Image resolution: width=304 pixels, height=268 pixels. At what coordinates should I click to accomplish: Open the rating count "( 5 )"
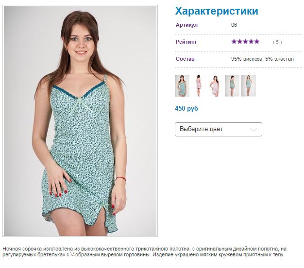277,42
